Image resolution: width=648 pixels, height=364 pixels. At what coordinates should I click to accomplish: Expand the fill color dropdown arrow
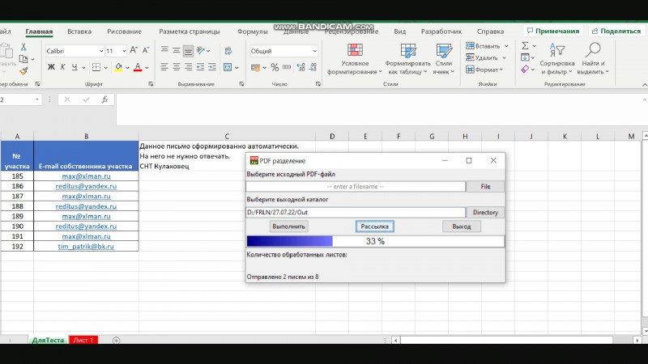127,67
